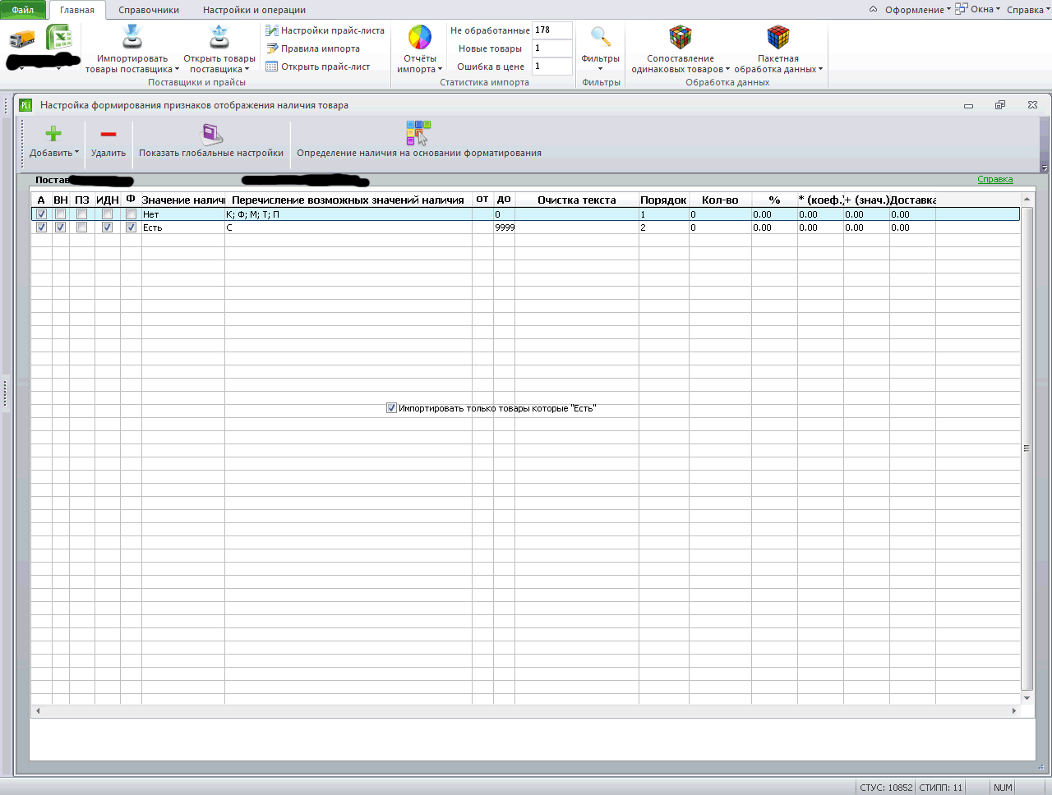This screenshot has height=795, width=1052.
Task: Click the Кол-во column header
Action: coord(721,200)
